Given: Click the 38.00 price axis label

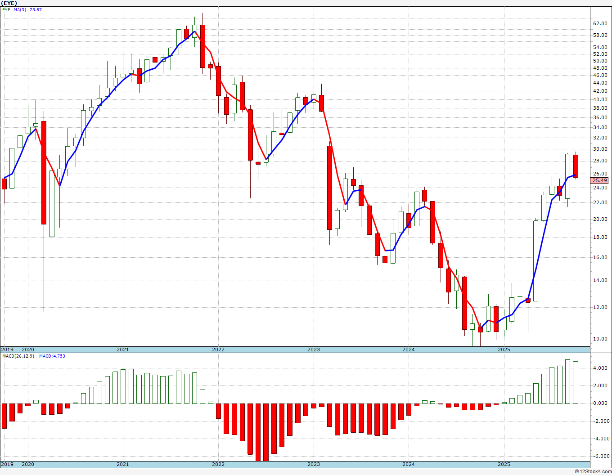Looking at the screenshot, I should click(x=600, y=108).
